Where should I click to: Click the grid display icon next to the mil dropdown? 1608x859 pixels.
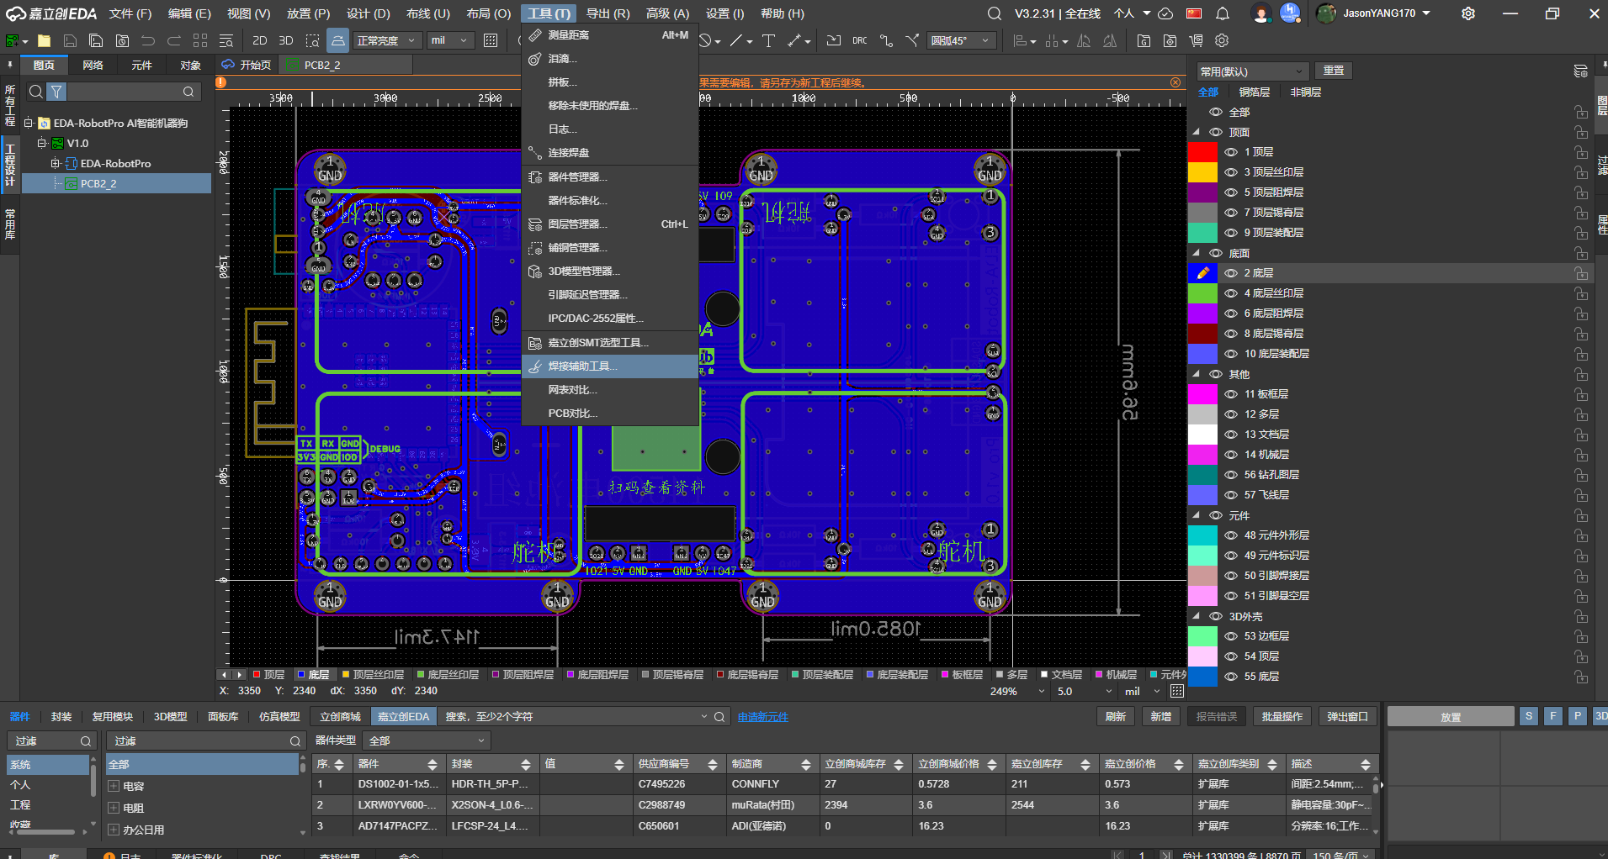pyautogui.click(x=491, y=40)
